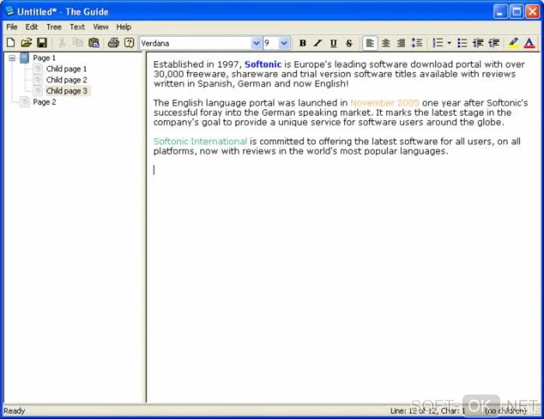Viewport: 544px width, 419px height.
Task: Toggle underline formatting
Action: pyautogui.click(x=333, y=43)
